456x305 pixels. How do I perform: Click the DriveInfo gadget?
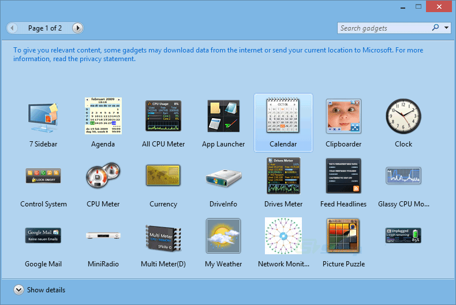coord(223,178)
